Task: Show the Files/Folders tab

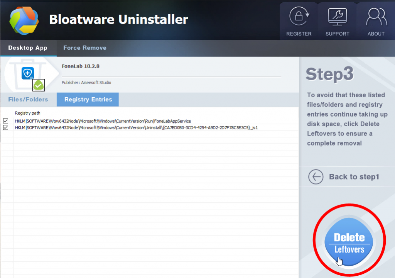Action: click(x=28, y=99)
